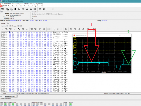The width and height of the screenshot is (141, 106).
Task: Open the Log tab at the bottom
Action: 1,96
